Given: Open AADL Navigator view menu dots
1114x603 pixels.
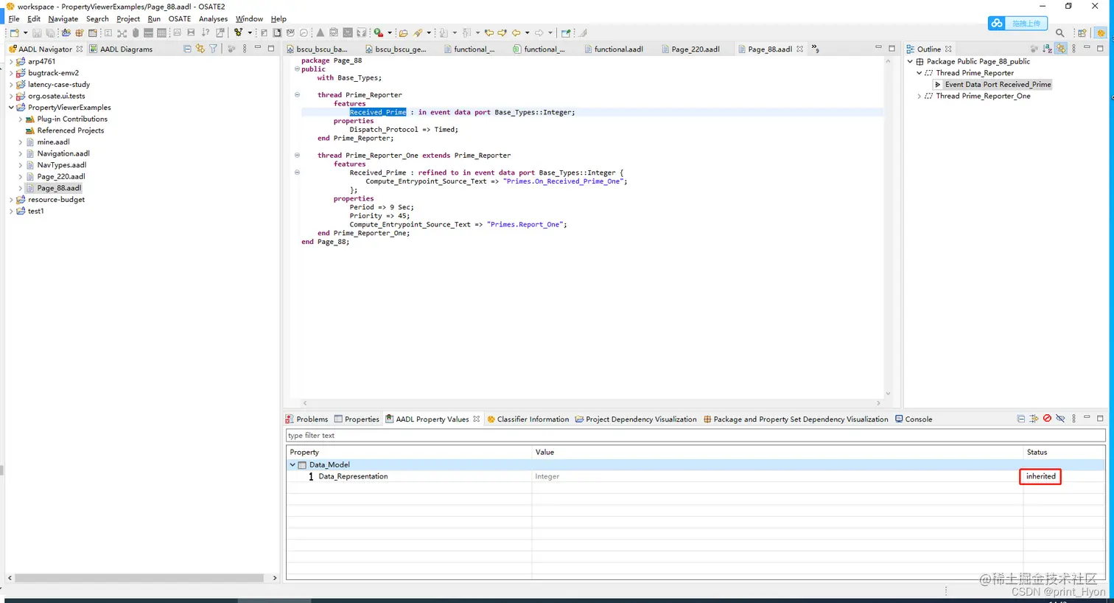Looking at the screenshot, I should pyautogui.click(x=245, y=49).
